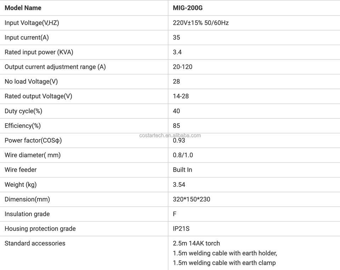This screenshot has height=270, width=340.
Task: Select the Input current(A) row label
Action: click(x=27, y=38)
